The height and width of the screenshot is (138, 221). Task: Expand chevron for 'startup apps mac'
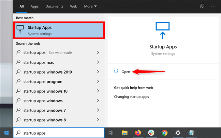98,62
